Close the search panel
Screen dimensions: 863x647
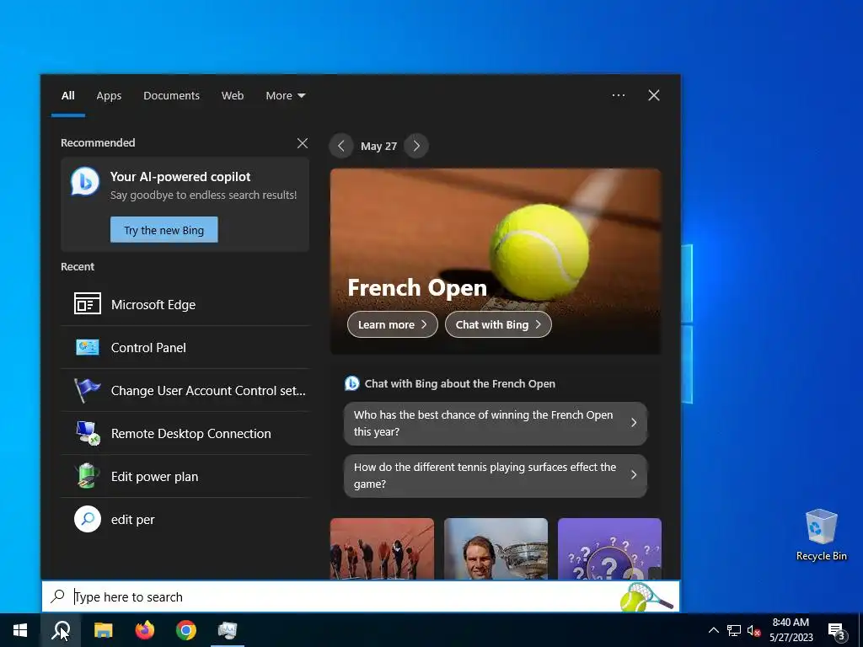[x=653, y=95]
